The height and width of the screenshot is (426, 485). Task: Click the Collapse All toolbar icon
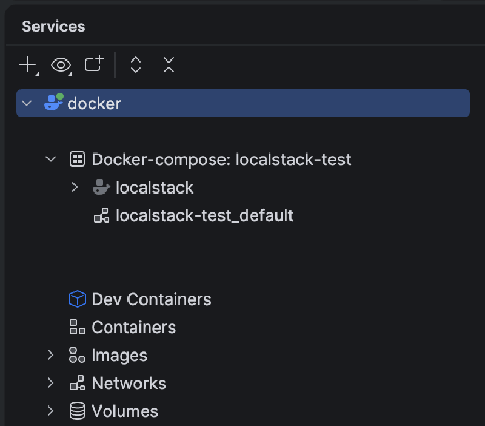[x=169, y=64]
